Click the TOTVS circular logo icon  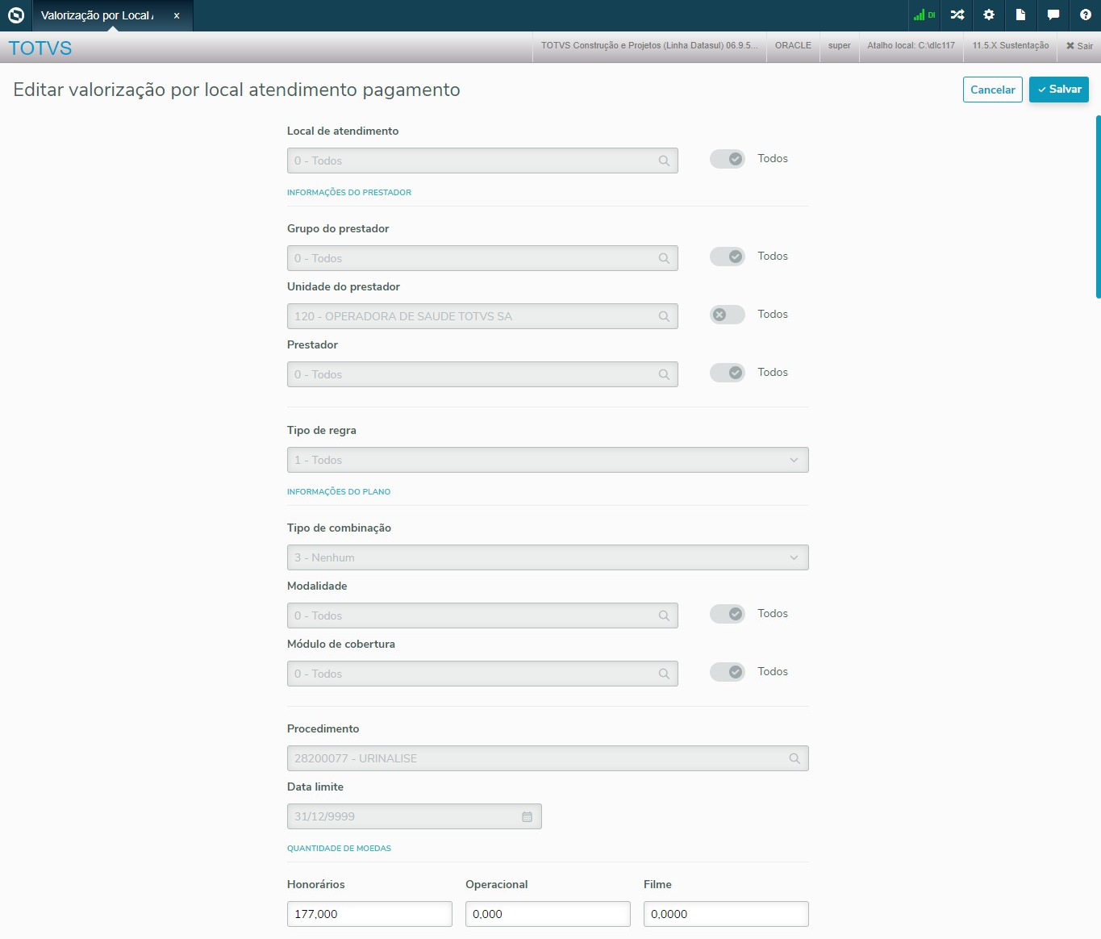(x=16, y=15)
